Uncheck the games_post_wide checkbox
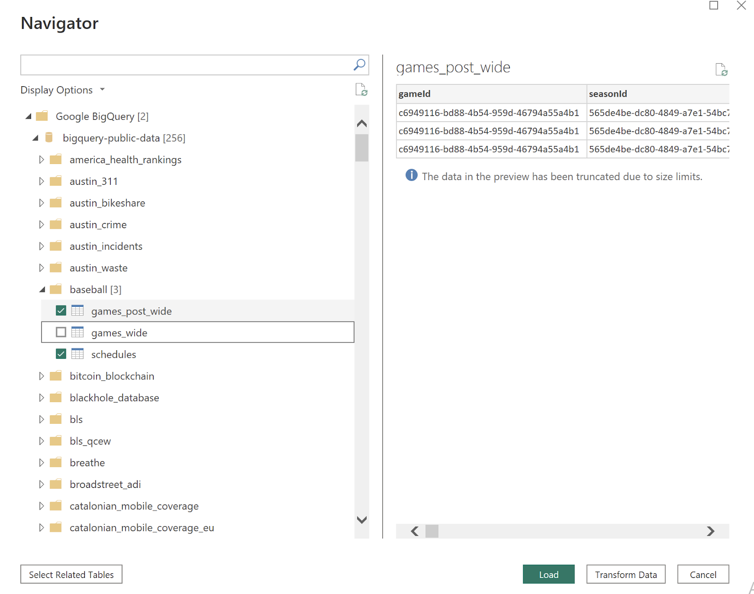 point(61,311)
